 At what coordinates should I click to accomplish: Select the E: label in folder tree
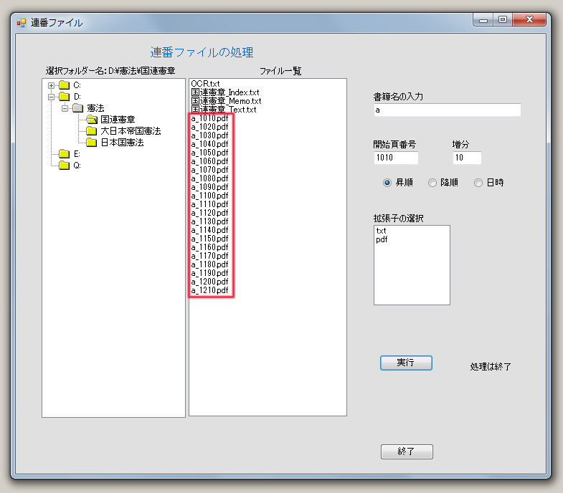(x=77, y=154)
